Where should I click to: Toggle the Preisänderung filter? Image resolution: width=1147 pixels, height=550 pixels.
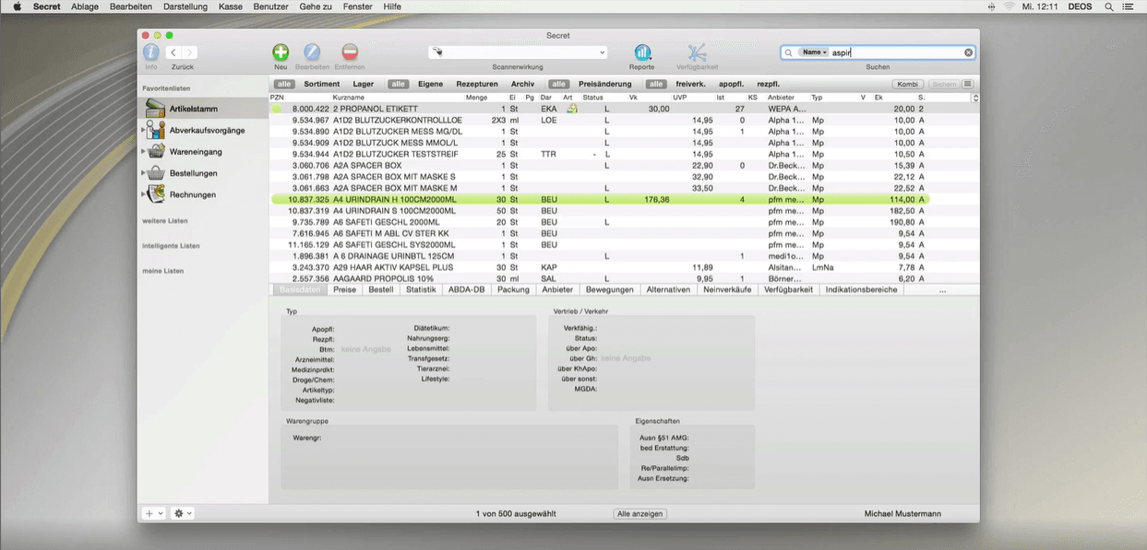tap(605, 84)
